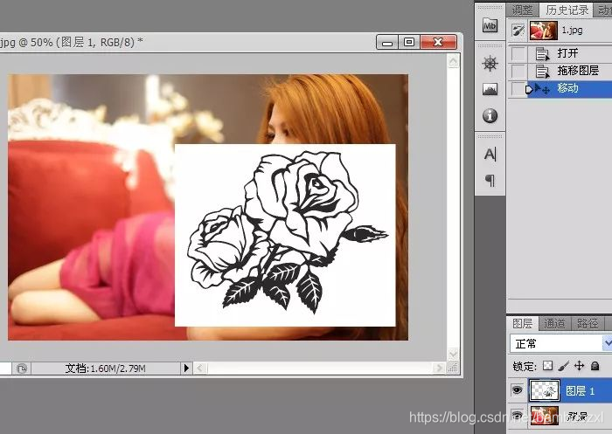Viewport: 612px width, 434px height.
Task: Hide the 背景 layer with its eye icon
Action: 518,415
